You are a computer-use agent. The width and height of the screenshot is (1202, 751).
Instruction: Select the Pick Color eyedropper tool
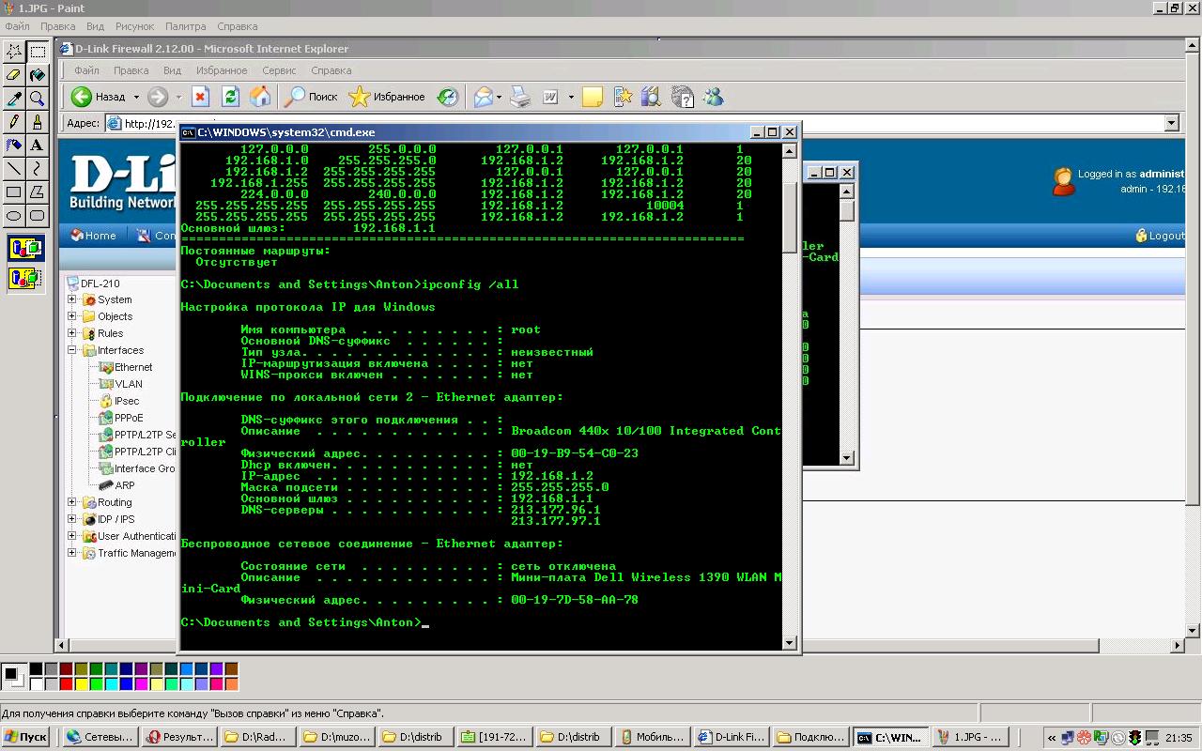pyautogui.click(x=14, y=99)
